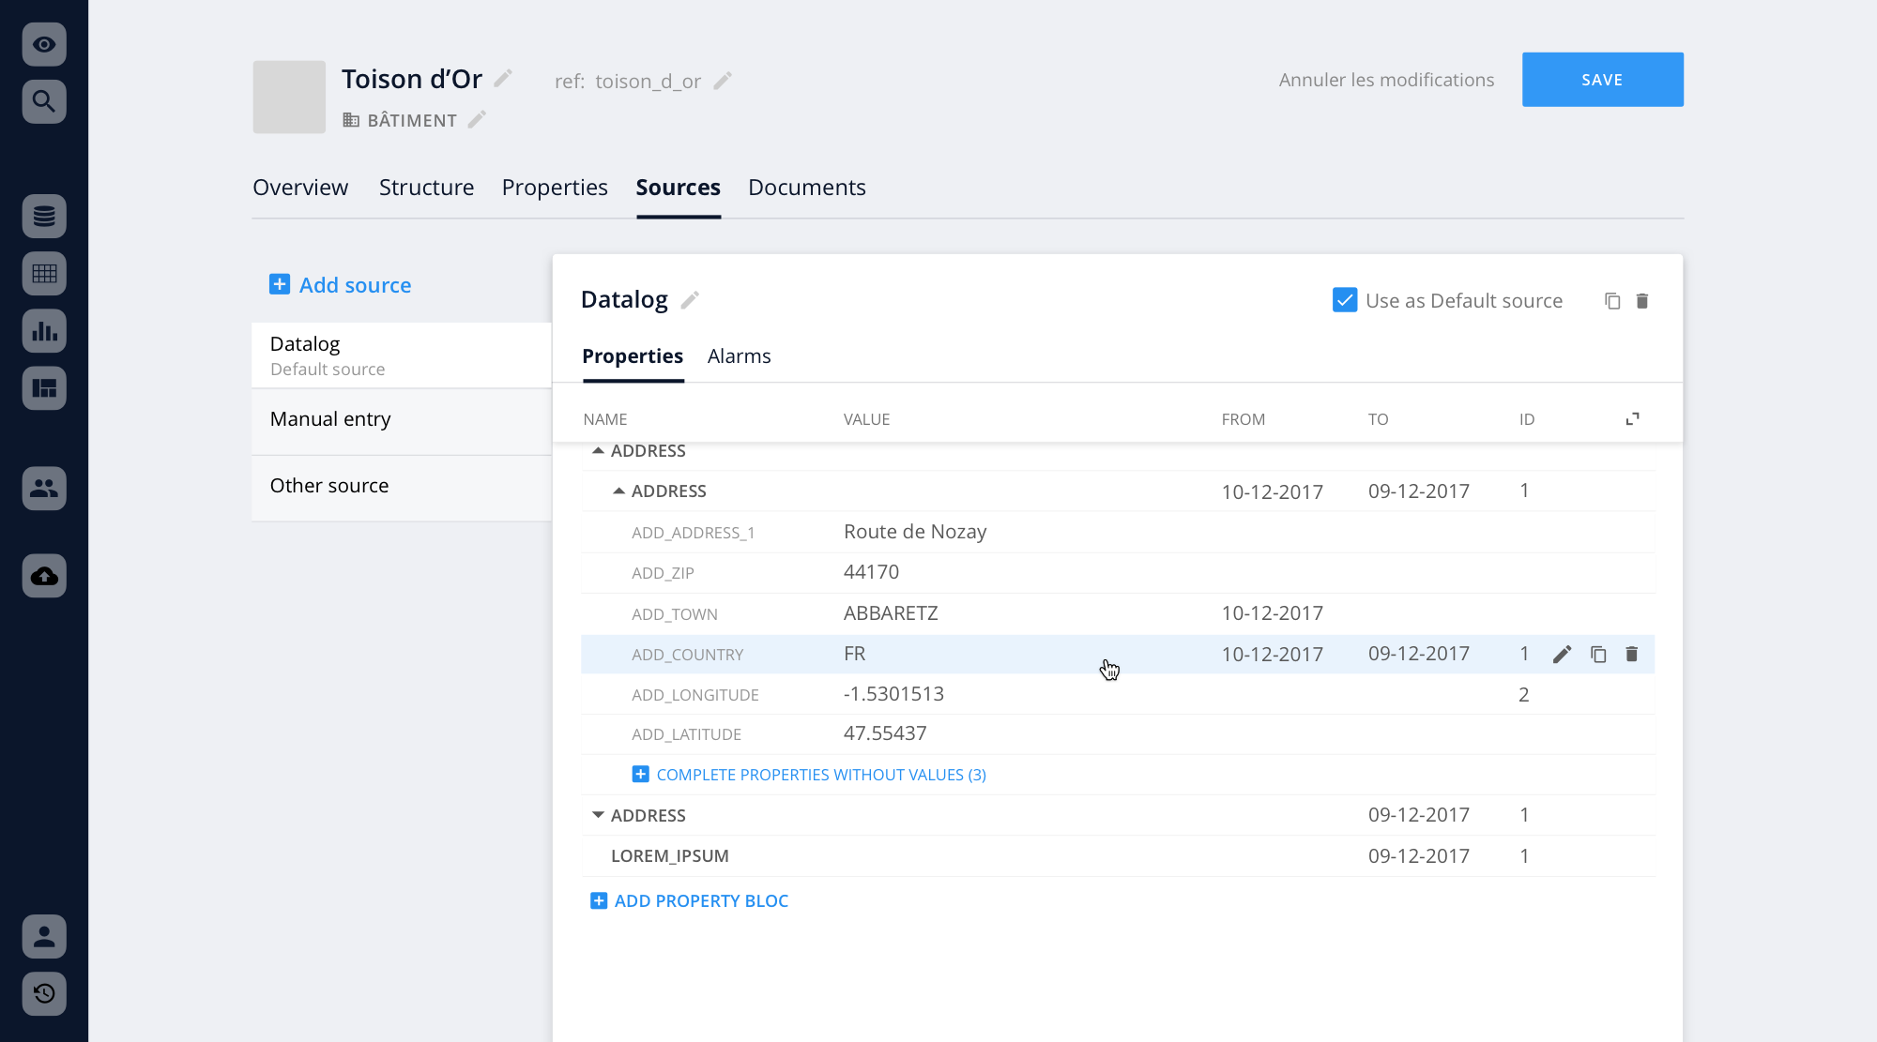Edit the ADD_COUNTRY row with the pencil icon

[1562, 655]
